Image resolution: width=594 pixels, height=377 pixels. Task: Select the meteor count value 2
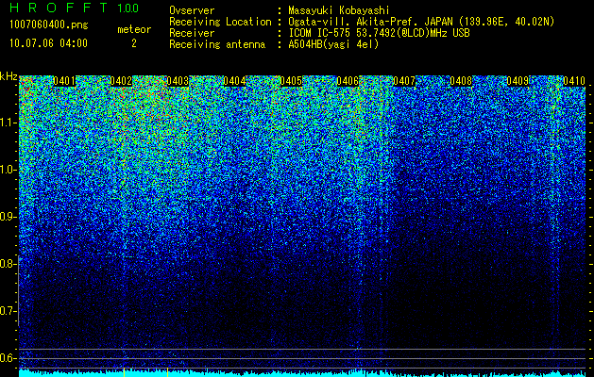[x=134, y=43]
